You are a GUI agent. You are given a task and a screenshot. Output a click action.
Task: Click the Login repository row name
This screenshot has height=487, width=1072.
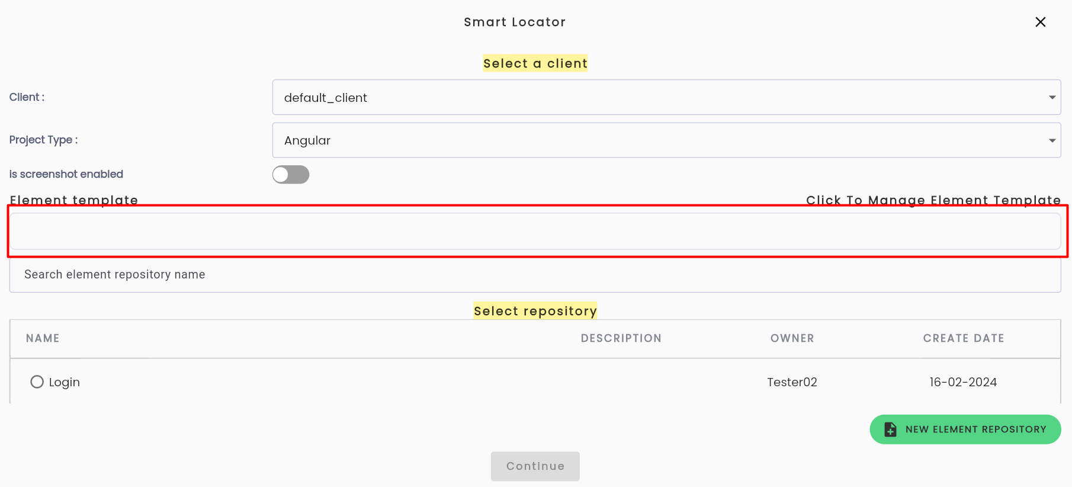click(64, 382)
